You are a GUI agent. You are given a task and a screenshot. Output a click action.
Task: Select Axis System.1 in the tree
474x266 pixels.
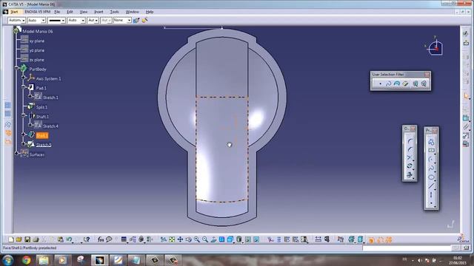(48, 79)
